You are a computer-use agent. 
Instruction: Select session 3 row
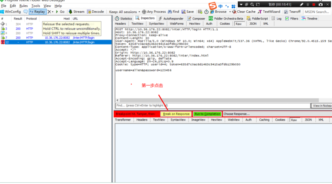(x=56, y=29)
